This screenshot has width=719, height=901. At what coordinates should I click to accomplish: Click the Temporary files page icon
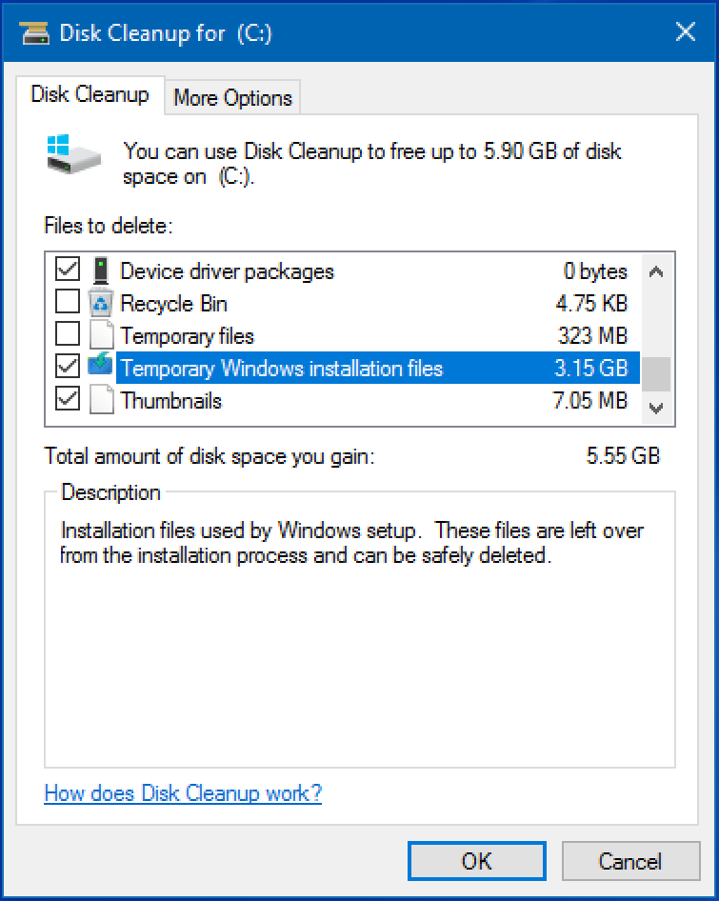pos(101,335)
